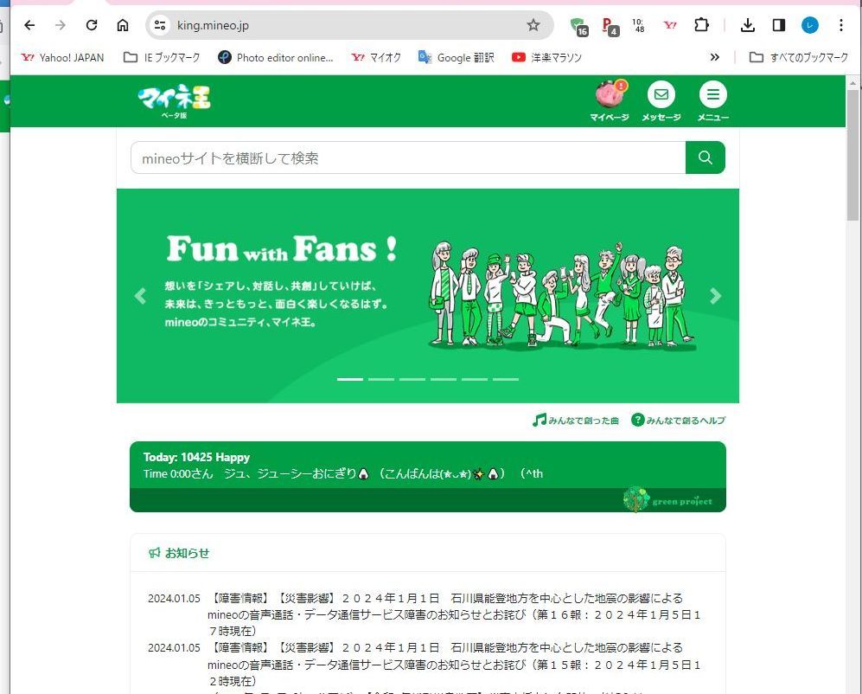Click the マイネ王 logo in header
This screenshot has height=694, width=862.
[x=174, y=99]
